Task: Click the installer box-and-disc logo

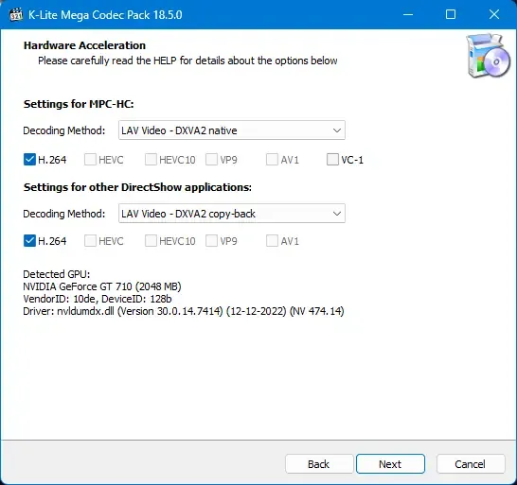Action: coord(489,56)
